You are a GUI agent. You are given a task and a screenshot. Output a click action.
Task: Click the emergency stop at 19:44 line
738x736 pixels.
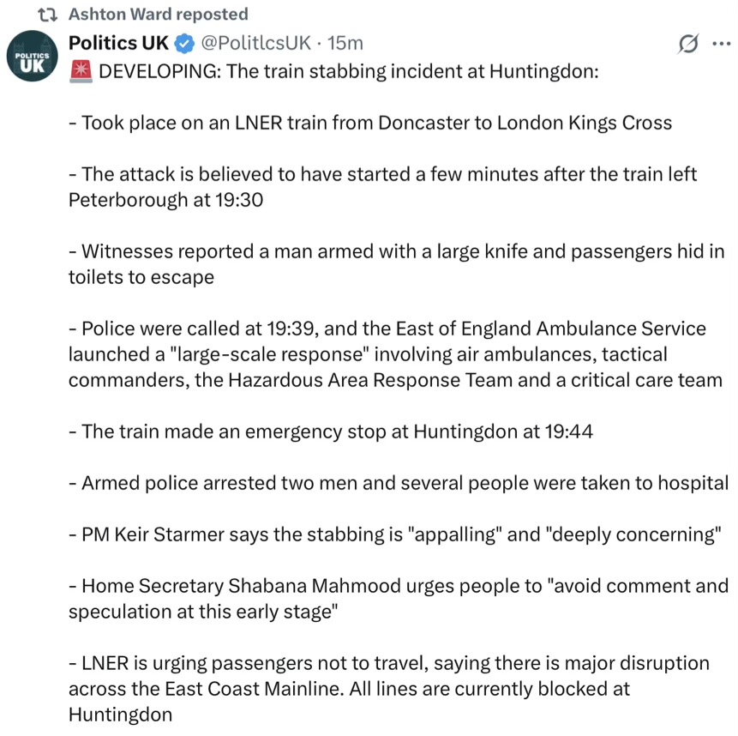331,431
